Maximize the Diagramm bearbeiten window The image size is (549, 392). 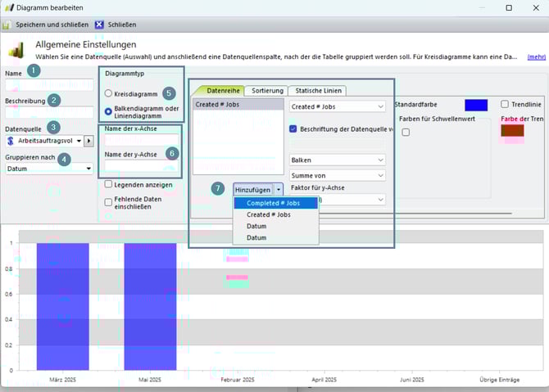point(508,7)
